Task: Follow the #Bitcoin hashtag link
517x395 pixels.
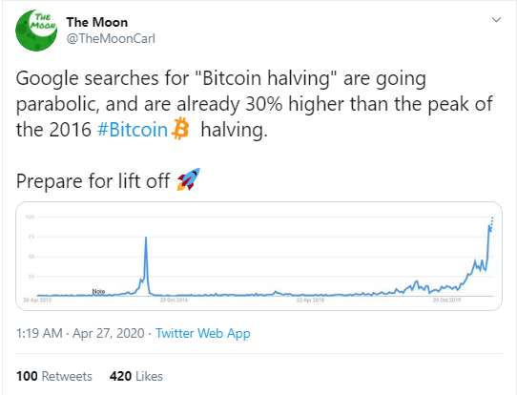Action: pyautogui.click(x=133, y=129)
